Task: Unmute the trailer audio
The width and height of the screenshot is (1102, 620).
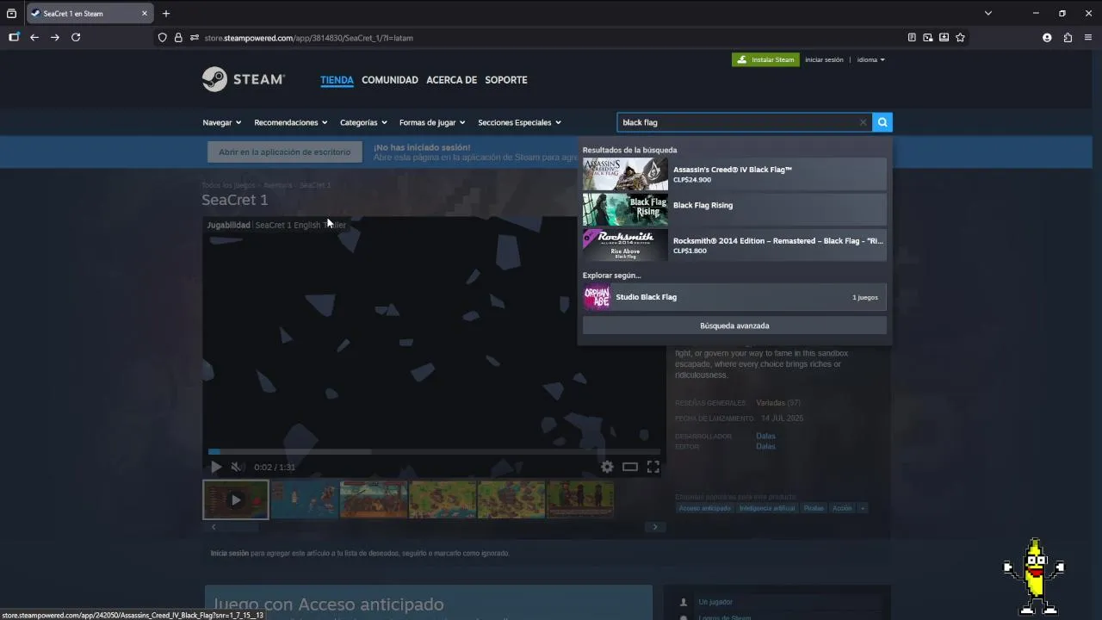Action: pyautogui.click(x=236, y=467)
